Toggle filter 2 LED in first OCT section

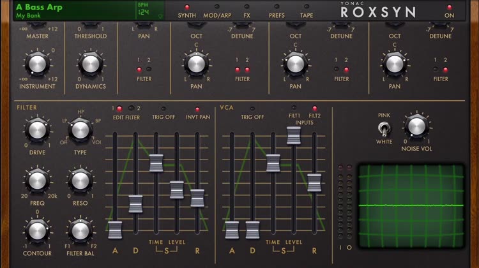coord(247,70)
